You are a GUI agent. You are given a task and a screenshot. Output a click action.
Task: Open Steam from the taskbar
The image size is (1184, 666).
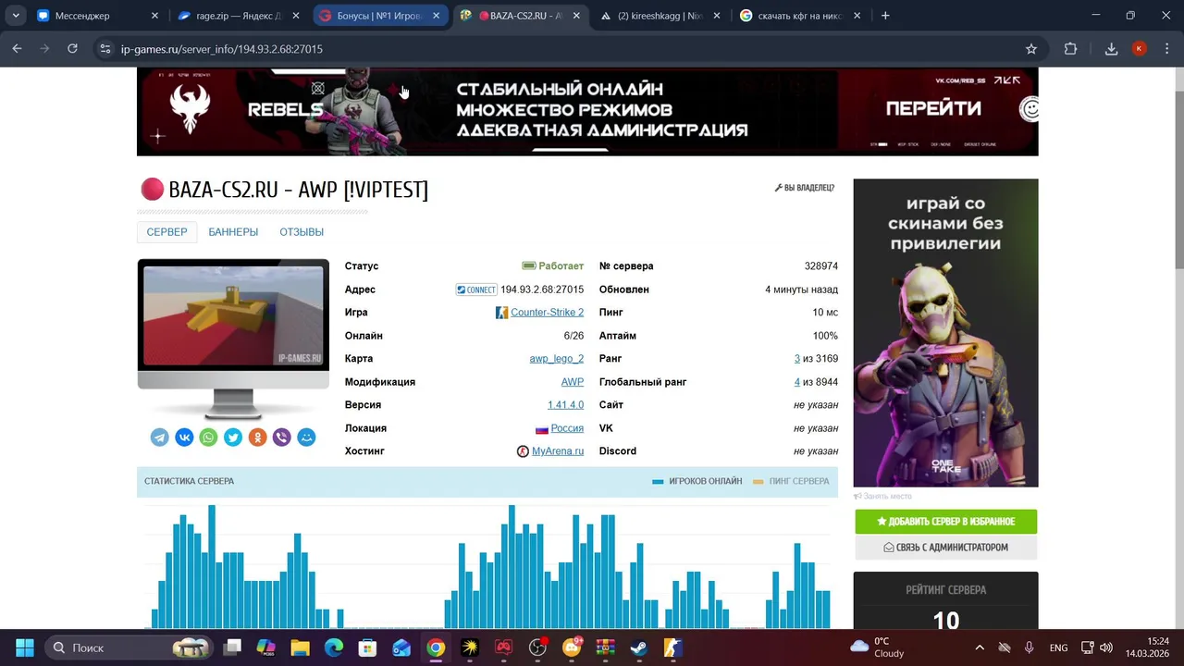[x=639, y=647]
